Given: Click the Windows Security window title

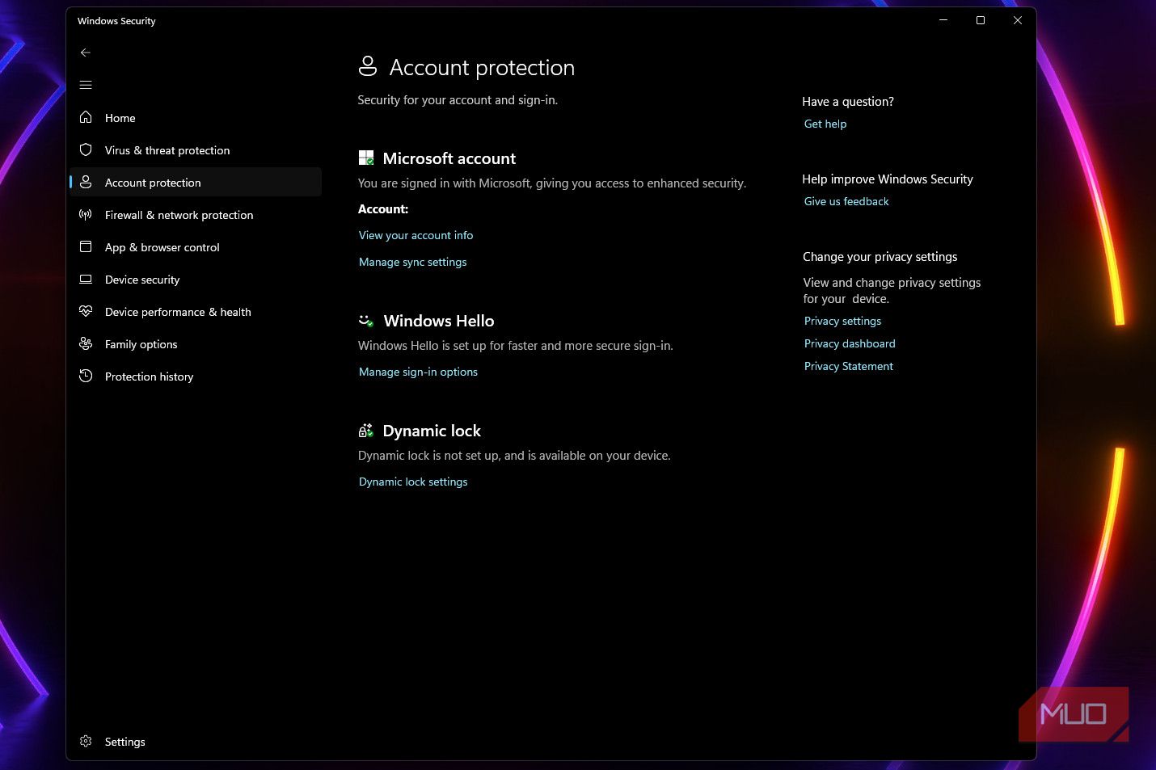Looking at the screenshot, I should pyautogui.click(x=116, y=21).
